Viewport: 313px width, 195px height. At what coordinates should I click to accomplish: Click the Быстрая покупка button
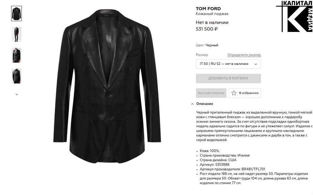coord(211,93)
